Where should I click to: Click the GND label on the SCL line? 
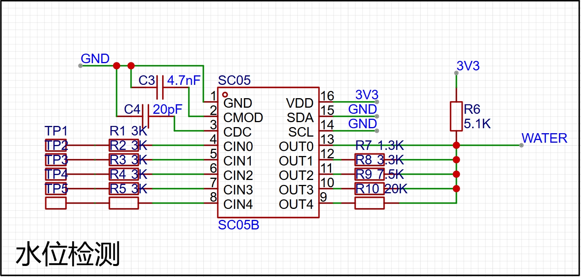click(x=363, y=124)
